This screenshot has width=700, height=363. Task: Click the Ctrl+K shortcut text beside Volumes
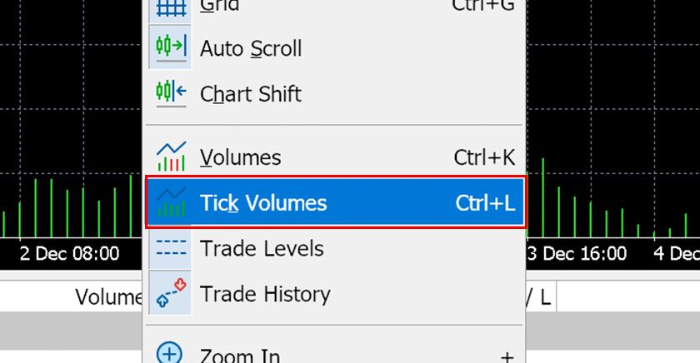click(x=484, y=157)
